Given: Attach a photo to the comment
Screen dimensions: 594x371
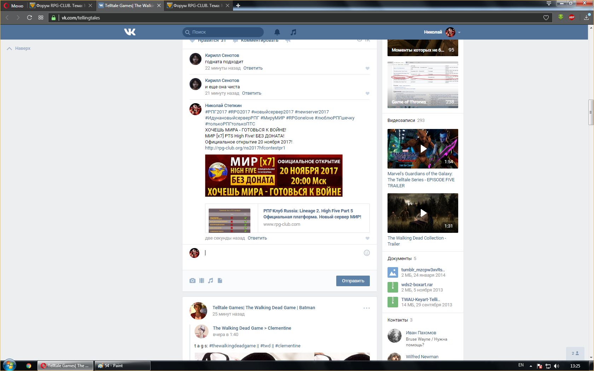Looking at the screenshot, I should pyautogui.click(x=192, y=281).
